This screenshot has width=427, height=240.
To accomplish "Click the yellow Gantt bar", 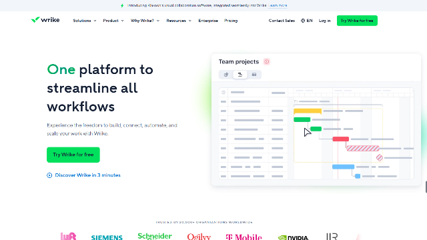I will 308,111.
